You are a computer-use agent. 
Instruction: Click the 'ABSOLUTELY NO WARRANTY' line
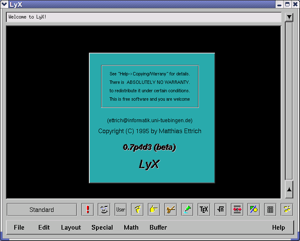coord(150,82)
